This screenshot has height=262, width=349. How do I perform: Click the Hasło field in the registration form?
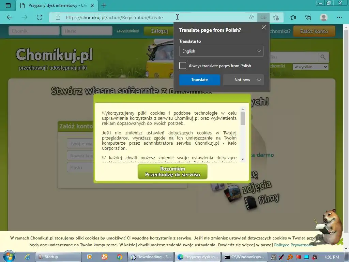click(x=80, y=167)
